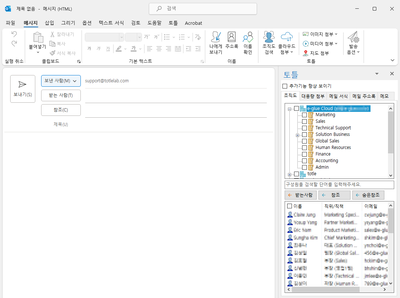Screen dimensions: 400x298
Task: Click Image Attach (이미지 첨부) item
Action: pos(320,34)
